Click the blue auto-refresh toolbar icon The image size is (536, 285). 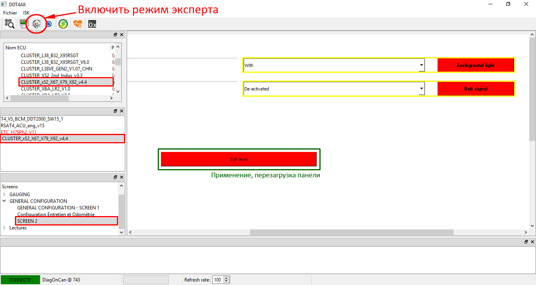click(49, 24)
